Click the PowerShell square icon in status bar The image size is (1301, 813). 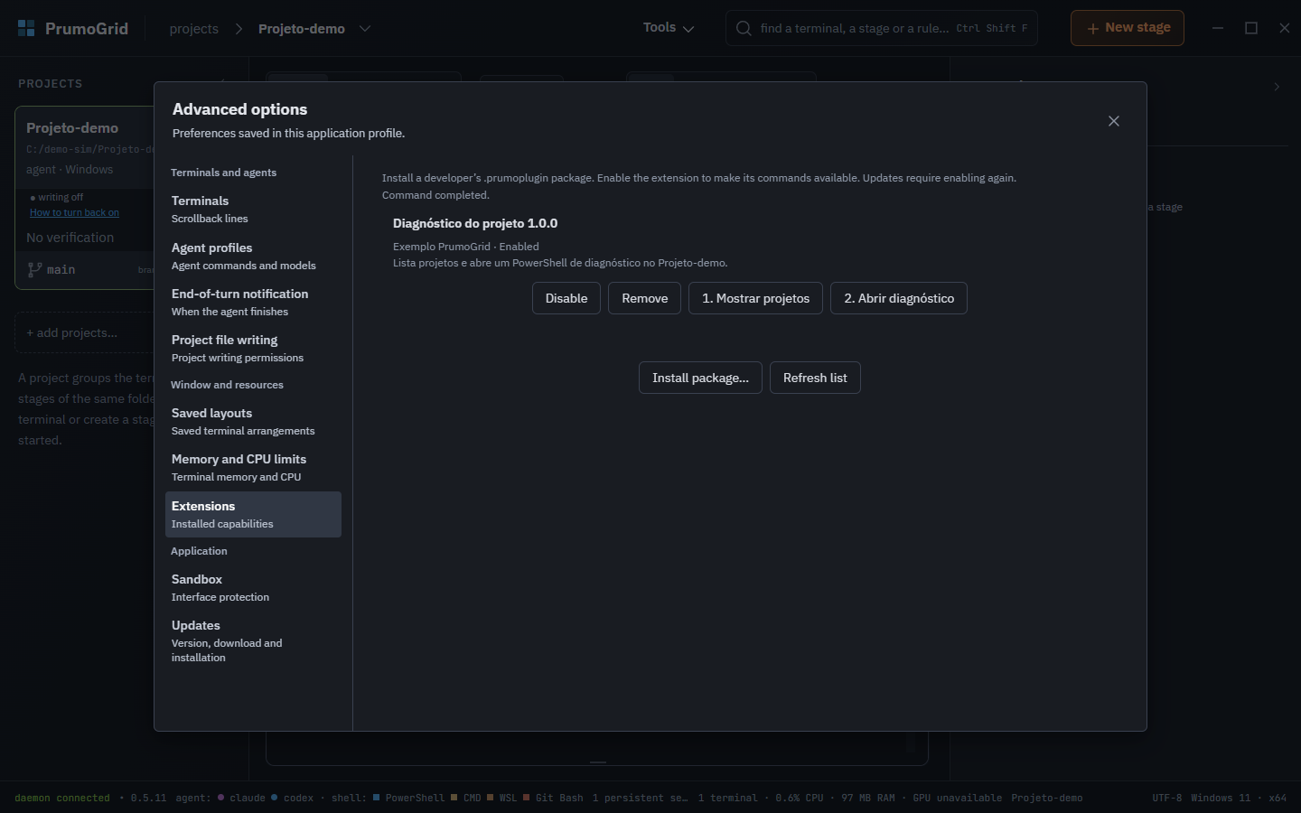[x=376, y=797]
